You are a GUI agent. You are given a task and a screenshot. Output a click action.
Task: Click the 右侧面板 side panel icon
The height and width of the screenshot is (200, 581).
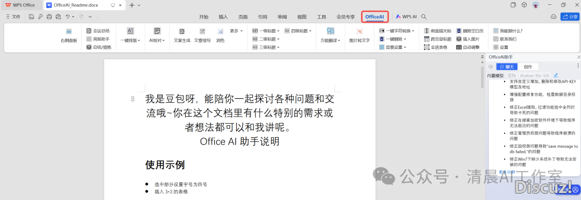tap(69, 32)
